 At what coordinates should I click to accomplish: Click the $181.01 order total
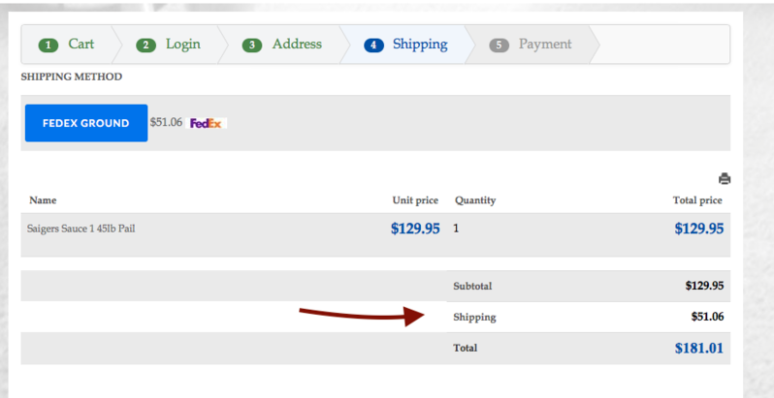click(x=700, y=348)
